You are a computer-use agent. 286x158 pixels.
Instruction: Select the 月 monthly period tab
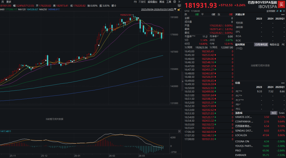point(2,2)
